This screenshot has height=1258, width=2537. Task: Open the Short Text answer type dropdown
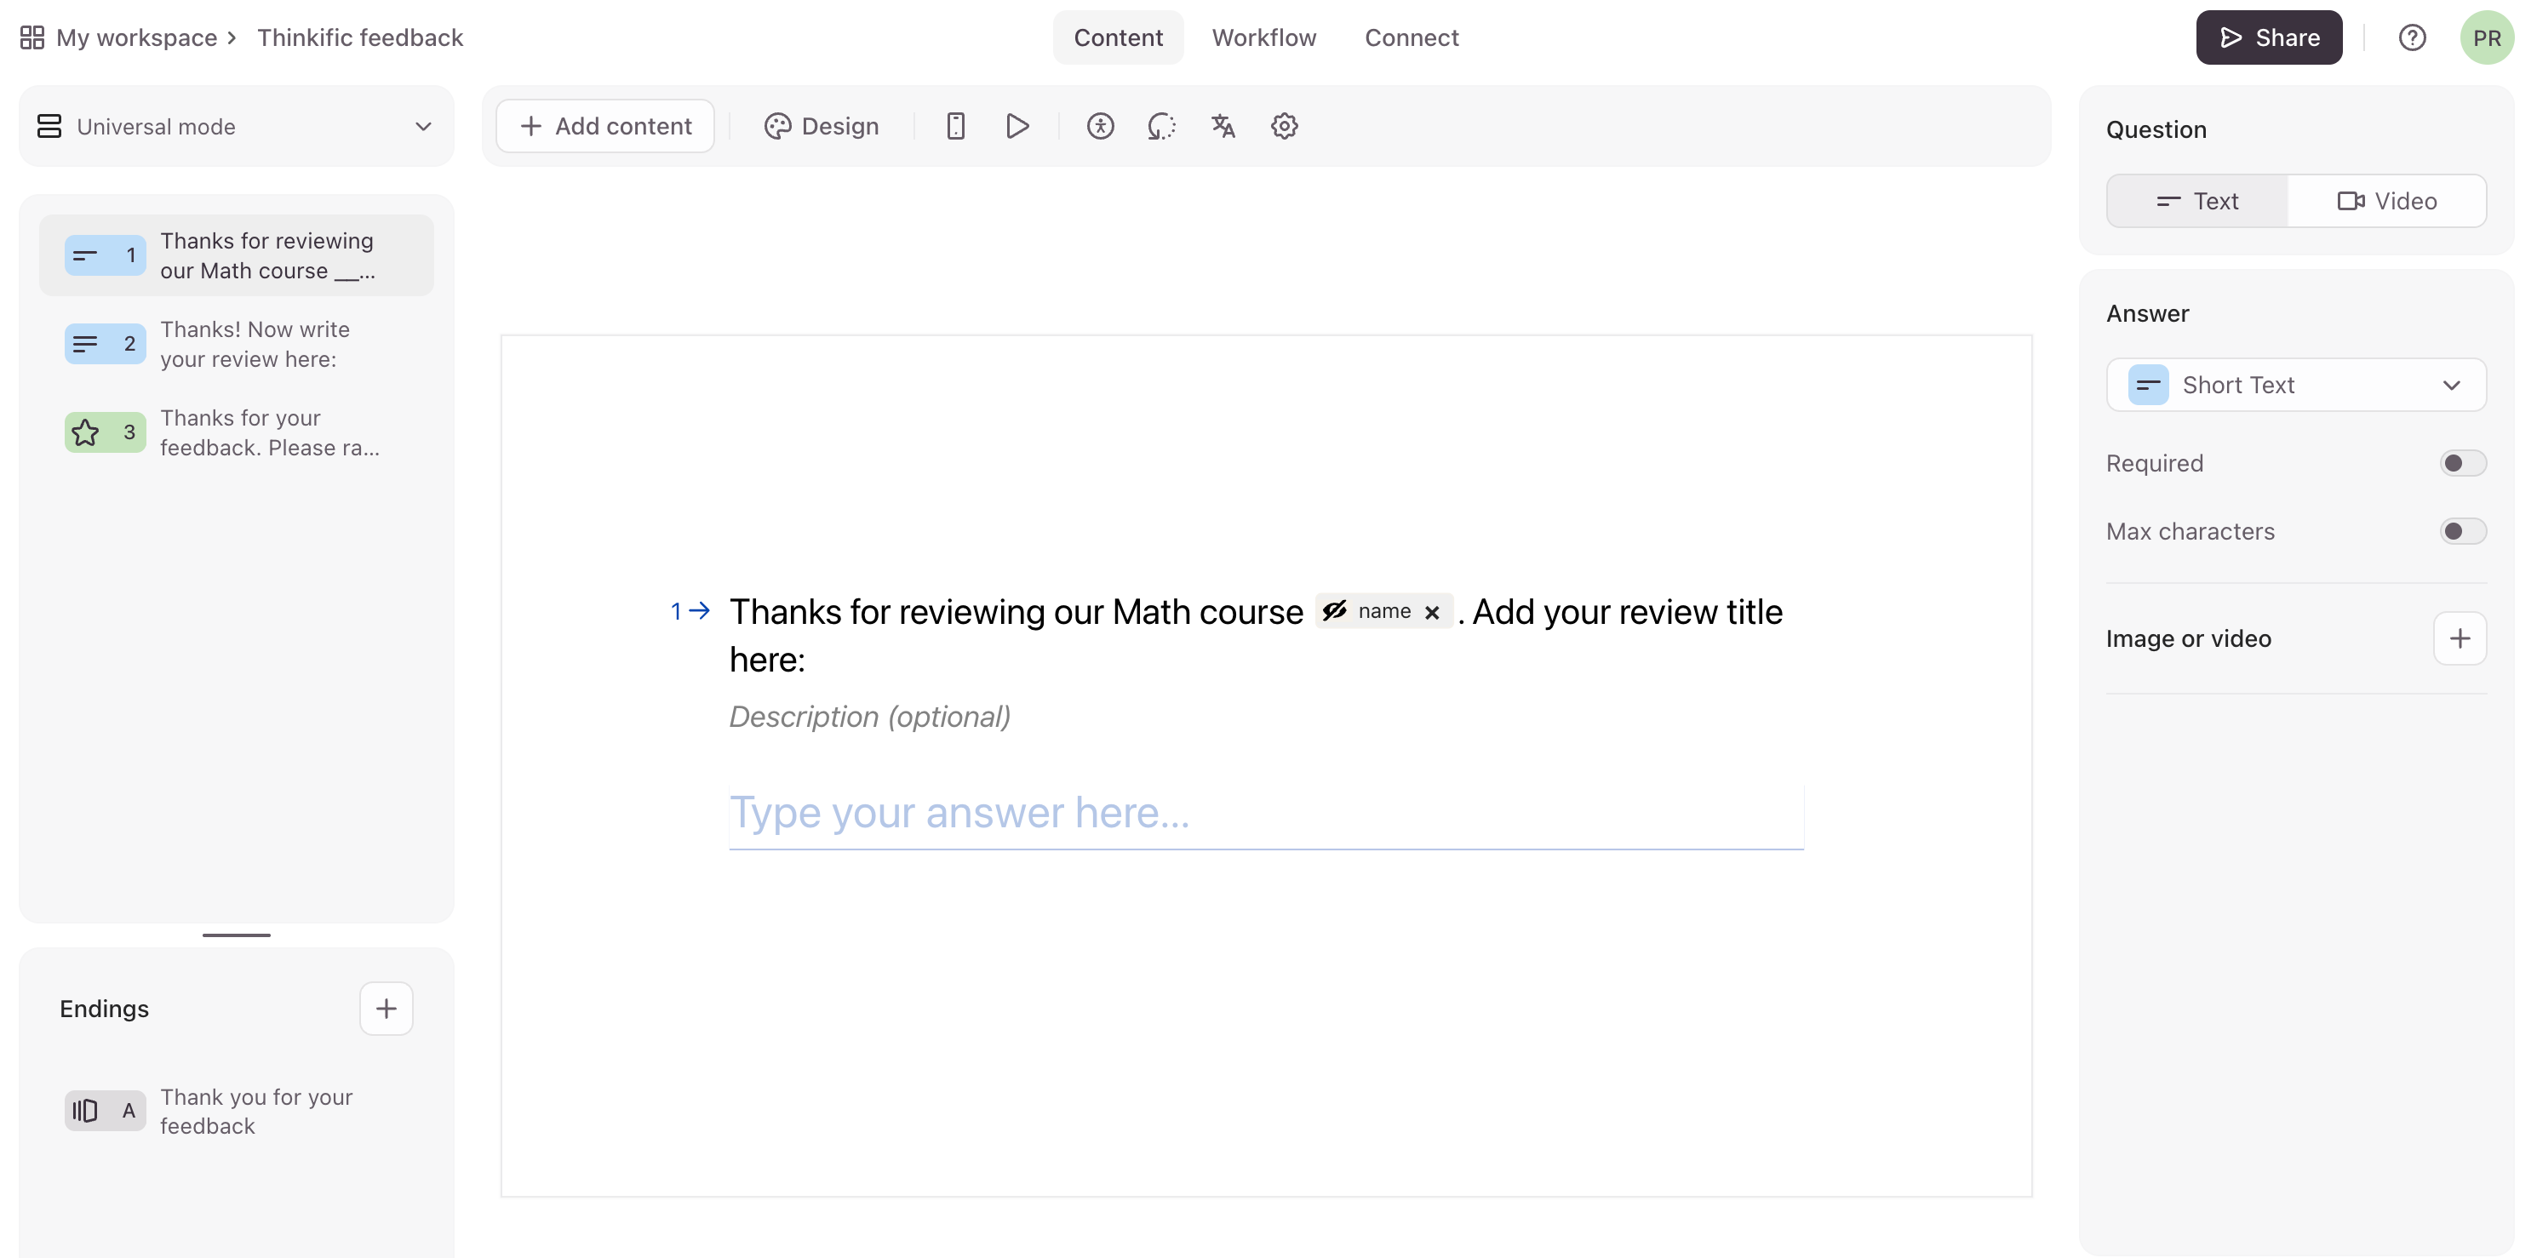tap(2296, 385)
